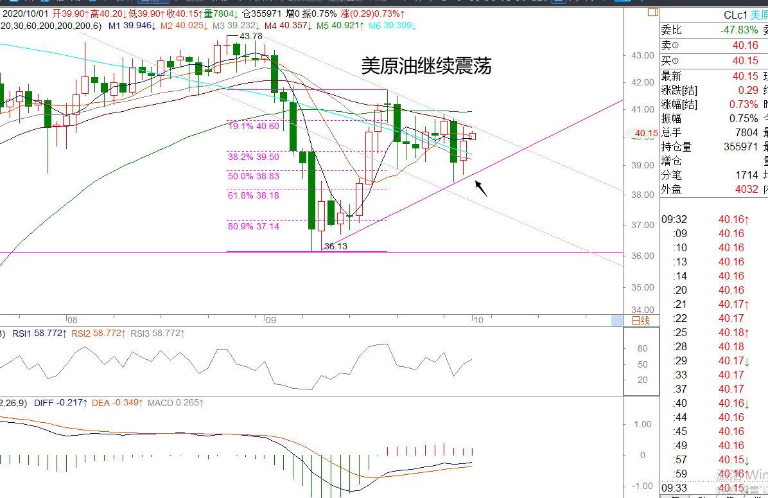Click the 40.15 current price tag on axis
768x498 pixels.
[x=646, y=133]
